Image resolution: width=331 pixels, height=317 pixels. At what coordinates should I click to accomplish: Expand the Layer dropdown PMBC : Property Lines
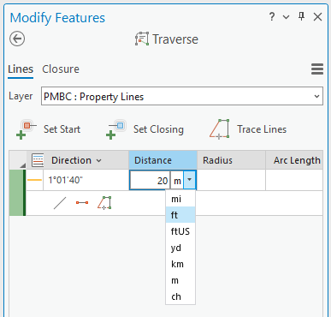click(182, 96)
